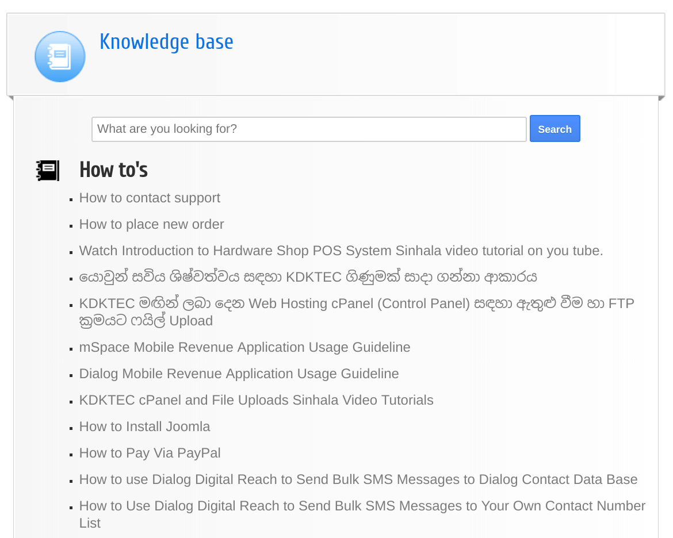
Task: Focus the 'What are you looking for?' search field
Action: (x=309, y=129)
